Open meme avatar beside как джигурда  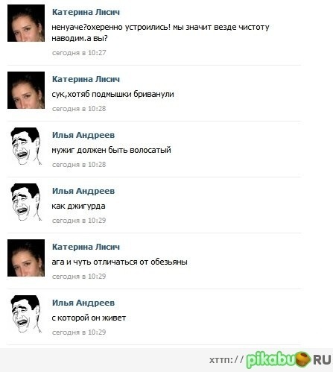click(x=26, y=202)
